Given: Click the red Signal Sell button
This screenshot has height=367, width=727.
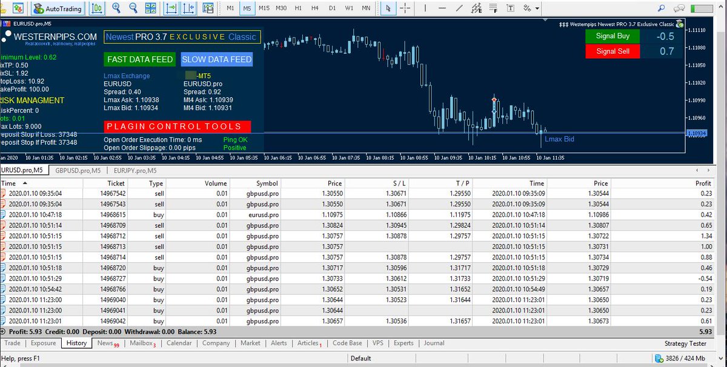Looking at the screenshot, I should coord(612,51).
